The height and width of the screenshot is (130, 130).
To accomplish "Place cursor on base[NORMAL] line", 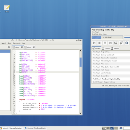I will click(32, 76).
